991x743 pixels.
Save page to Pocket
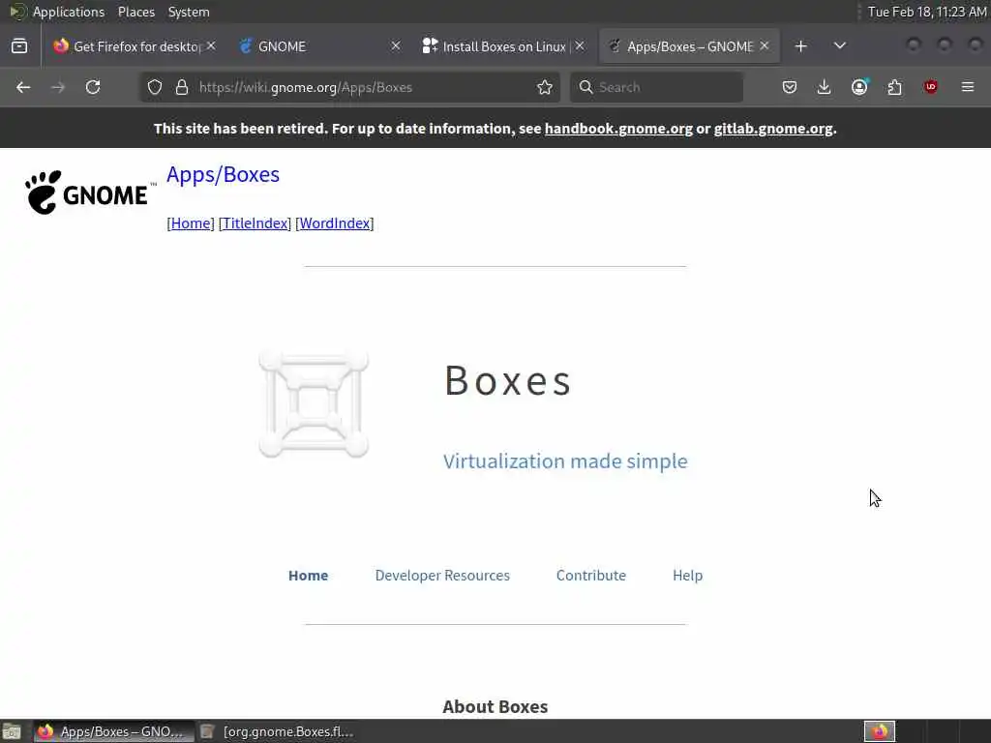(790, 87)
